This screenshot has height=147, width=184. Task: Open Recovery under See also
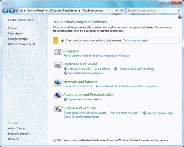[13, 139]
